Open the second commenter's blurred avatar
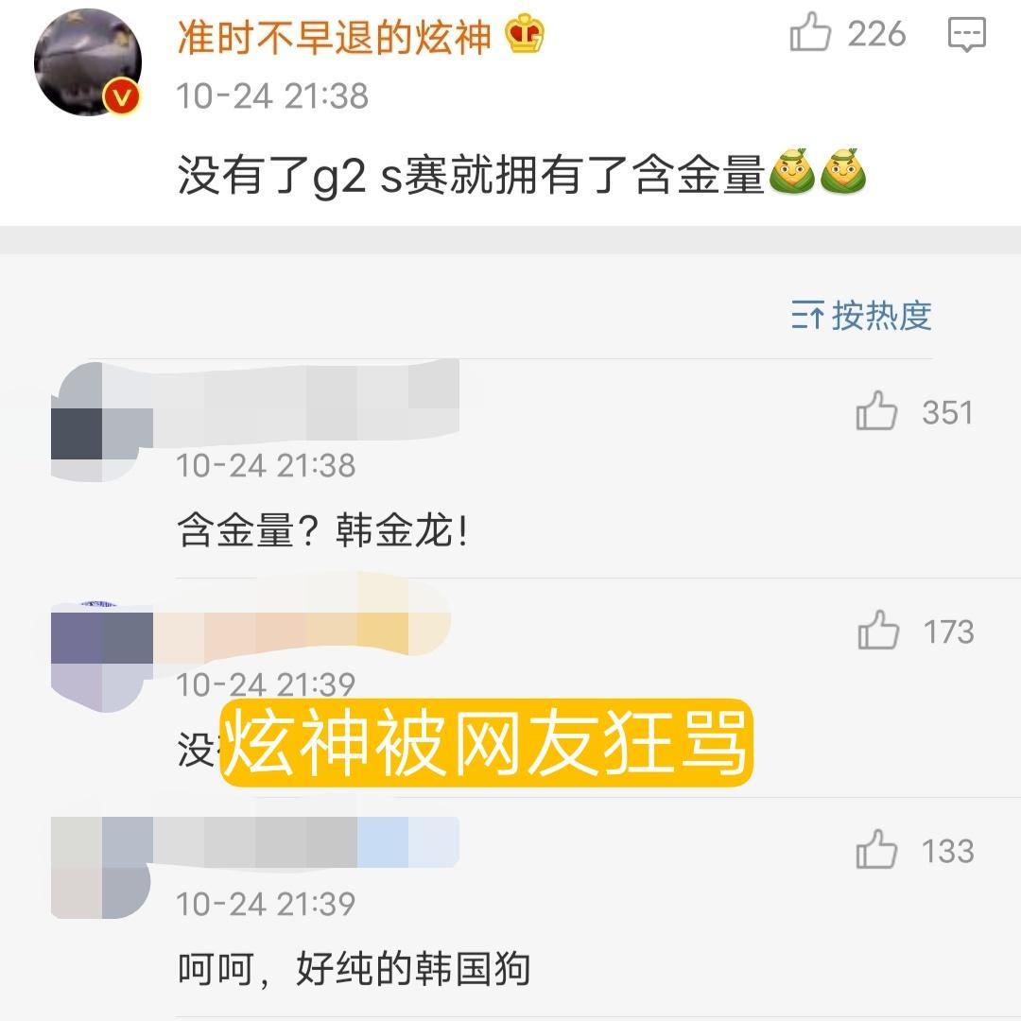This screenshot has width=1021, height=1021. (x=101, y=658)
